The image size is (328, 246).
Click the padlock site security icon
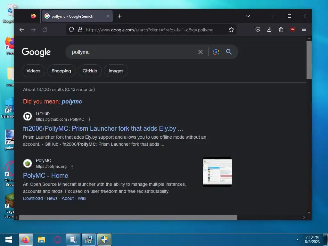point(80,30)
